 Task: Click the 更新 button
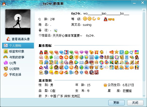pos(116,103)
